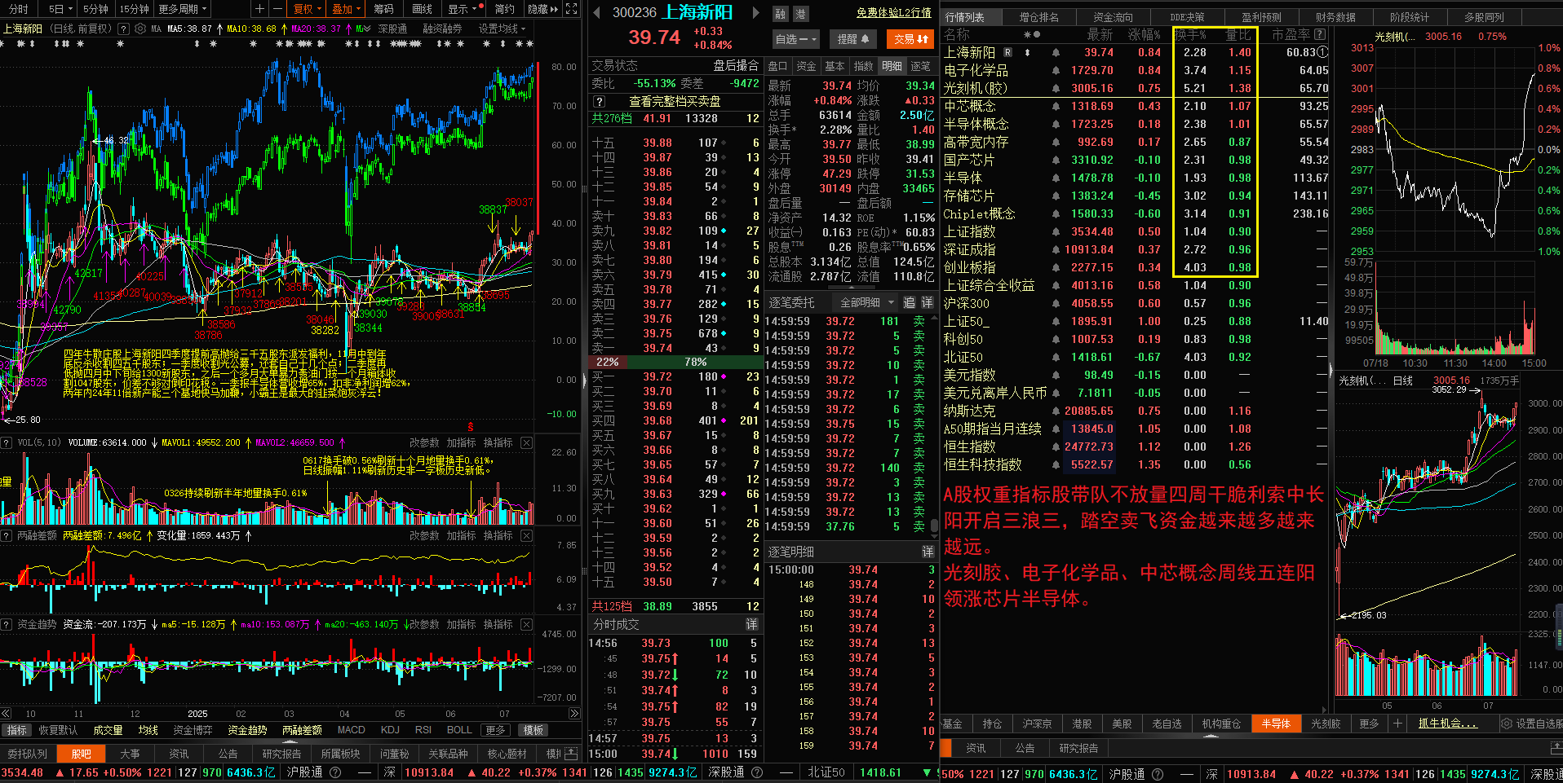This screenshot has width=1563, height=783.
Task: Toggle the 资金博弈 indicator
Action: (x=193, y=730)
